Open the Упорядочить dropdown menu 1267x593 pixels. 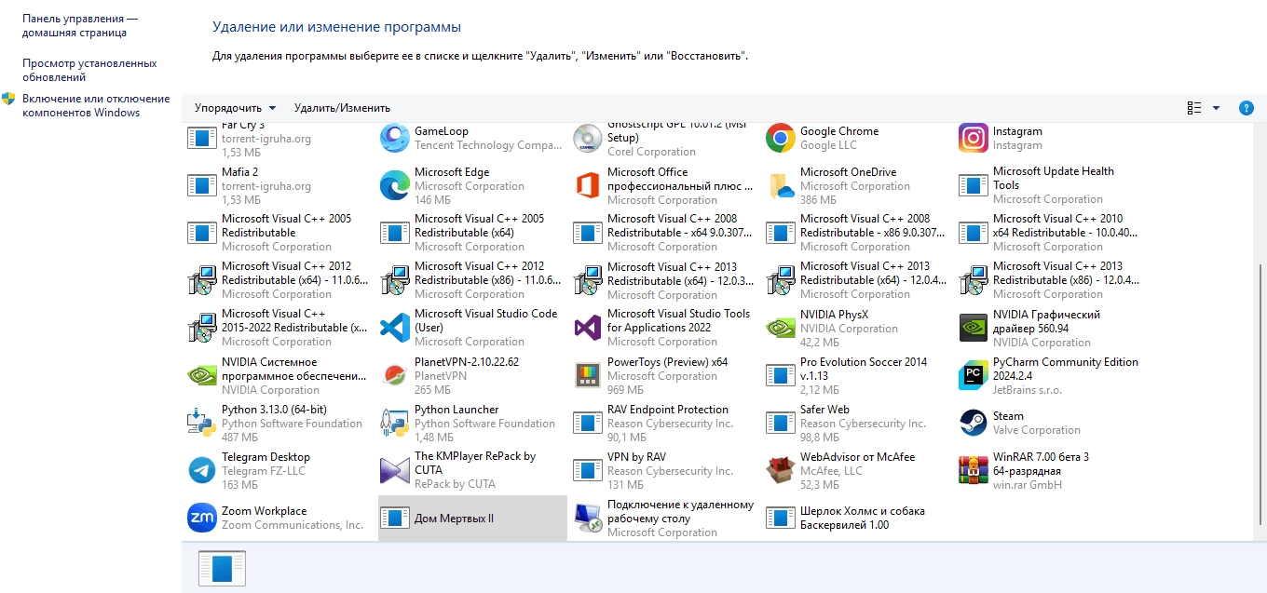(235, 108)
